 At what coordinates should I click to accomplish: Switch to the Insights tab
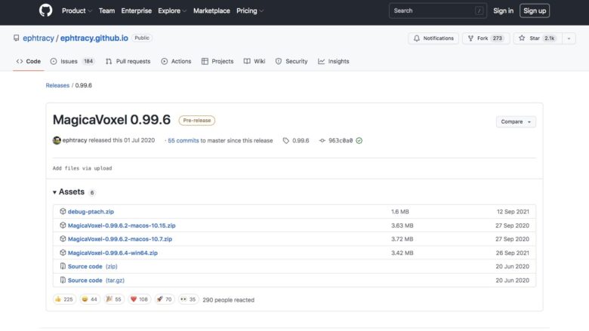334,61
